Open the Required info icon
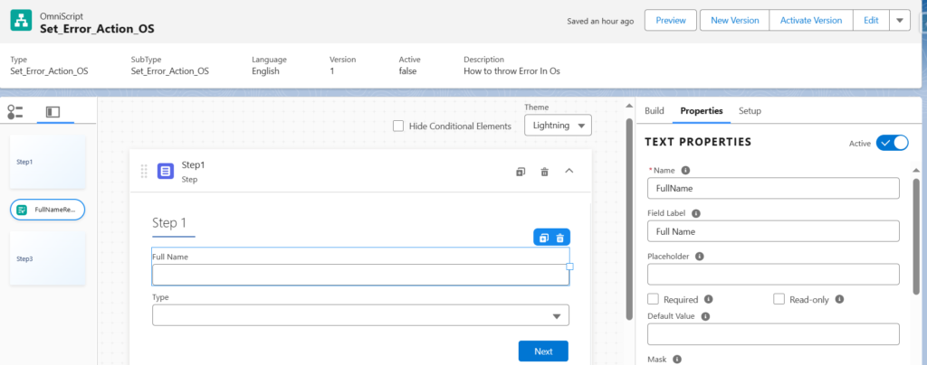927x365 pixels. (708, 299)
